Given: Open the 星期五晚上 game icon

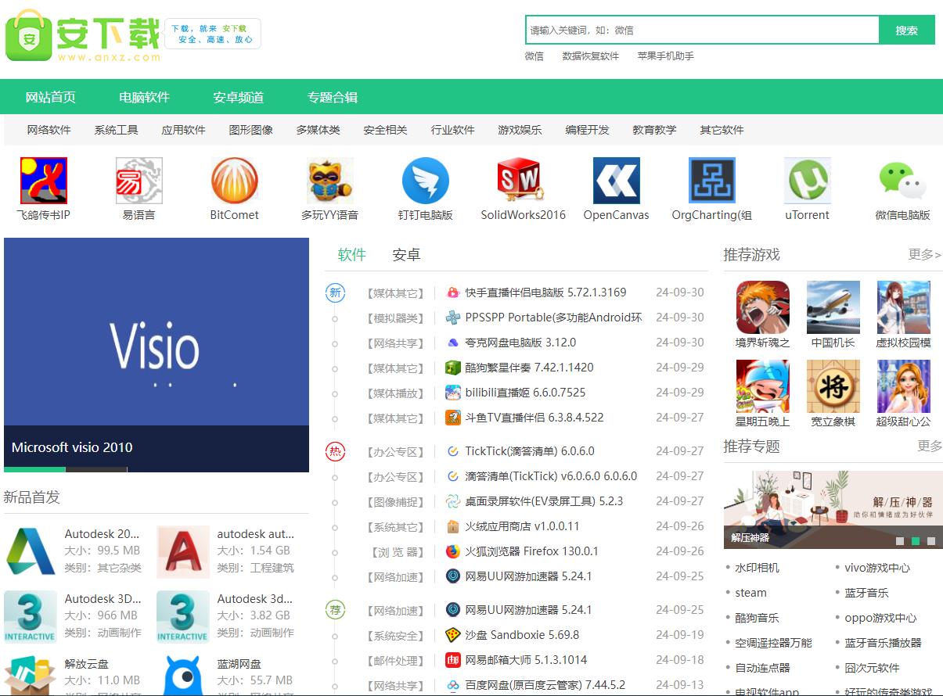Looking at the screenshot, I should [x=763, y=386].
